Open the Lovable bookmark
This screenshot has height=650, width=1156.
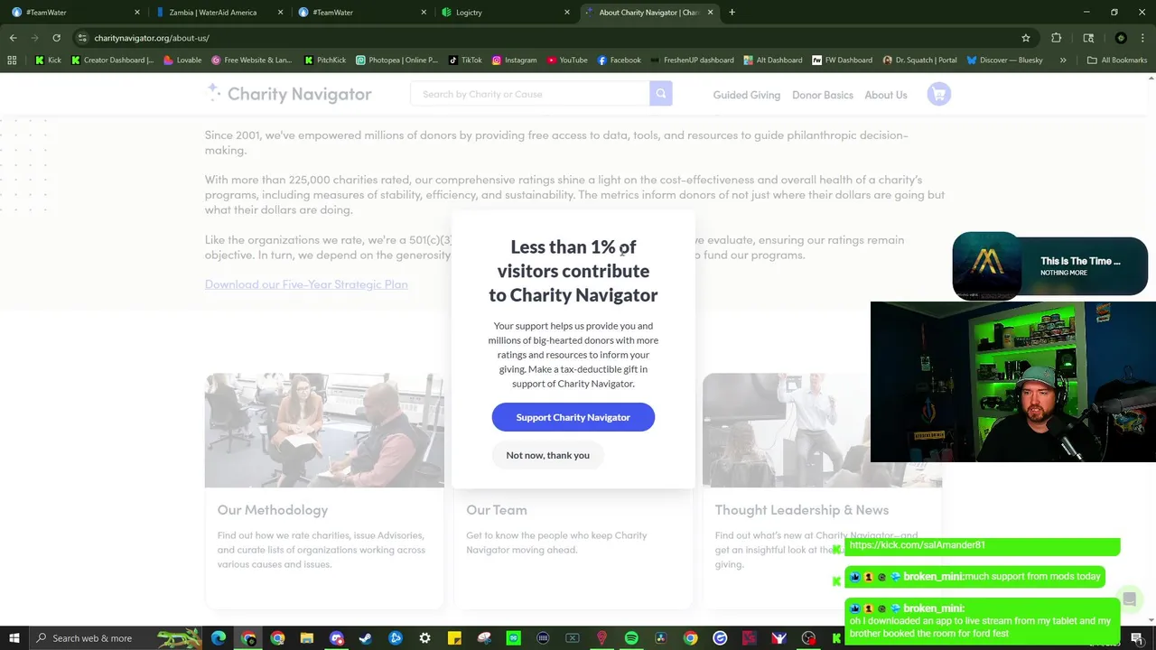click(182, 60)
